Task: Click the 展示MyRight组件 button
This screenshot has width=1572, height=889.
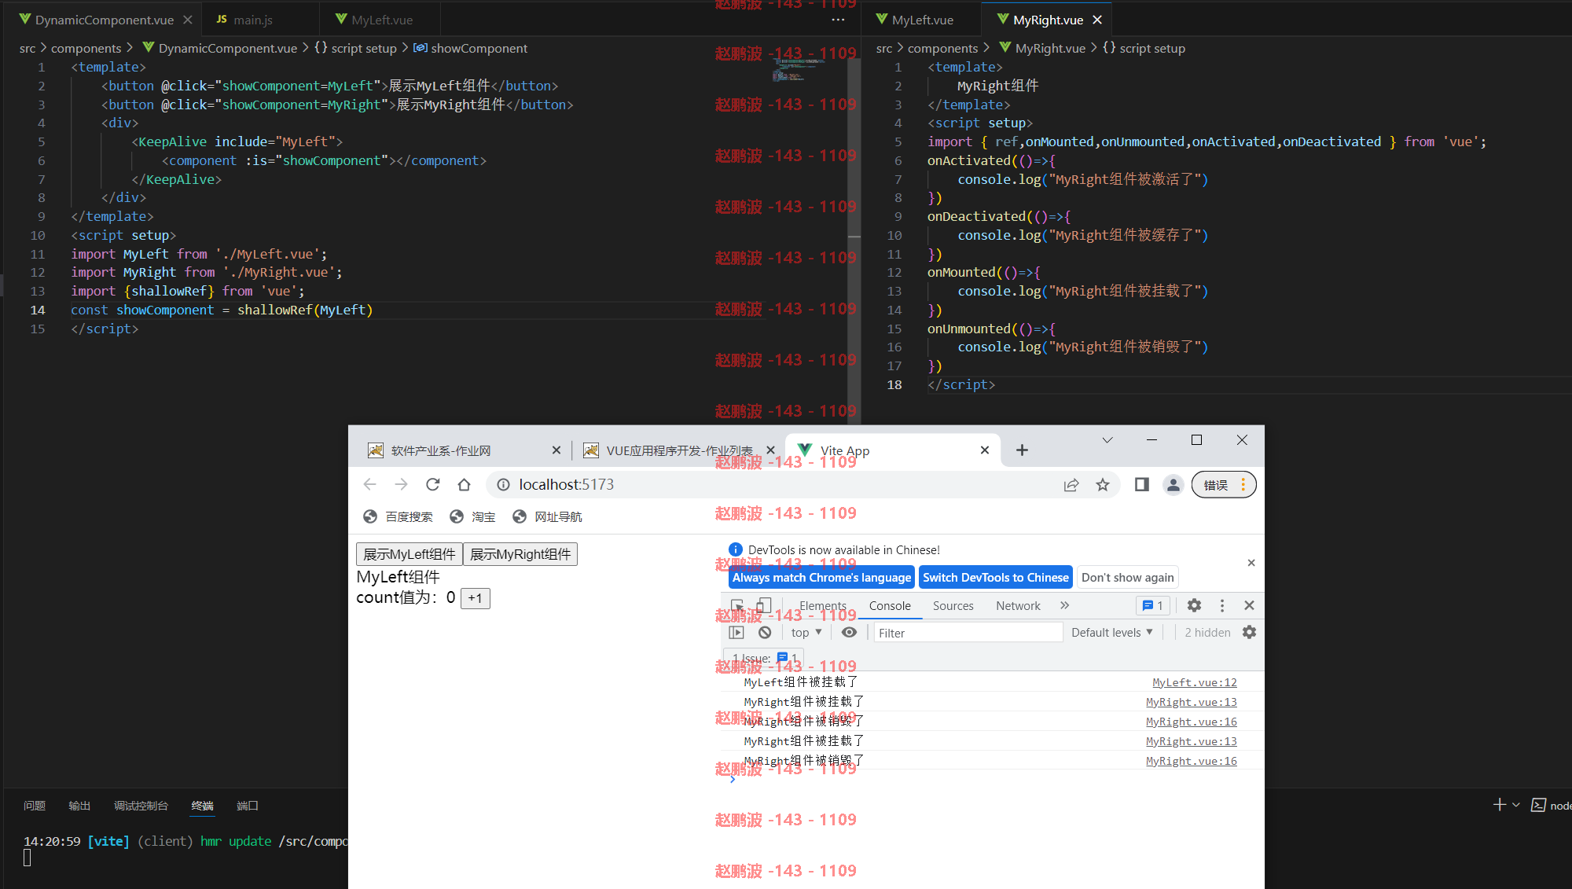Action: tap(520, 554)
